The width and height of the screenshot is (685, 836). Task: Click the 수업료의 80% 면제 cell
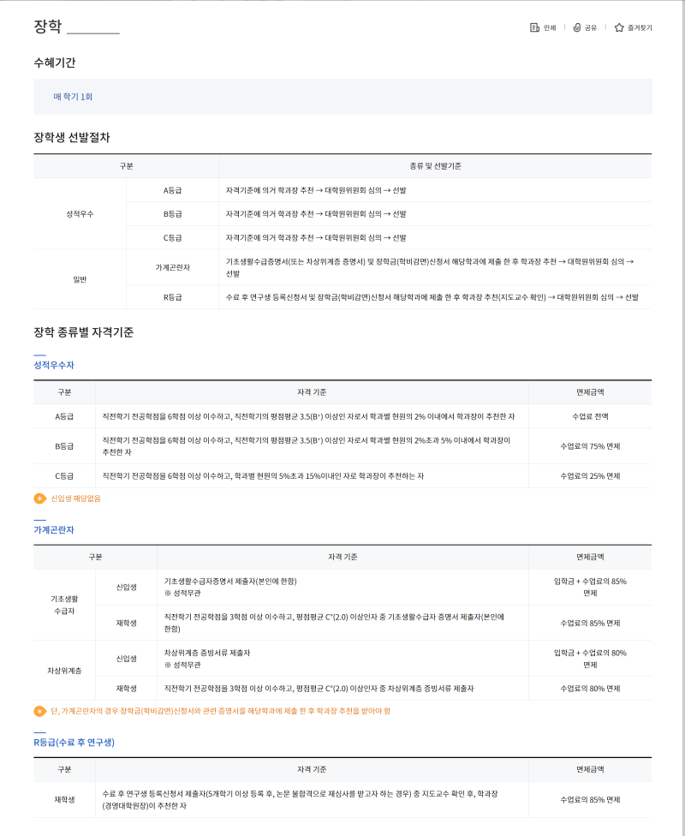pyautogui.click(x=590, y=689)
